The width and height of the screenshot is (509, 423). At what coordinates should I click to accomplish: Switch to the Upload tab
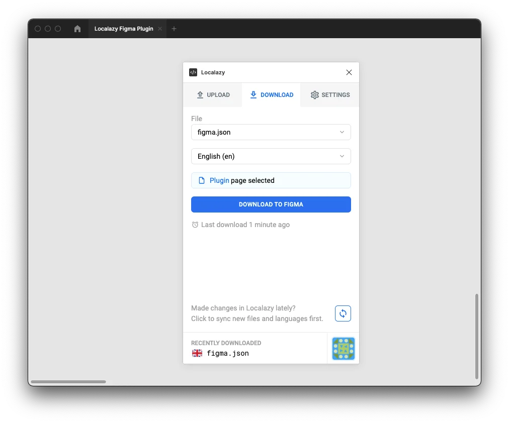coord(213,95)
